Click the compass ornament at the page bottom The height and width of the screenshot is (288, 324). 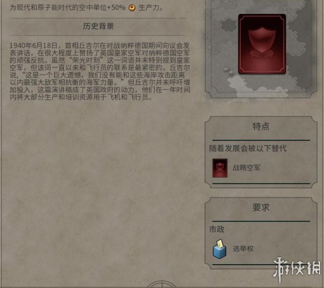tap(161, 284)
